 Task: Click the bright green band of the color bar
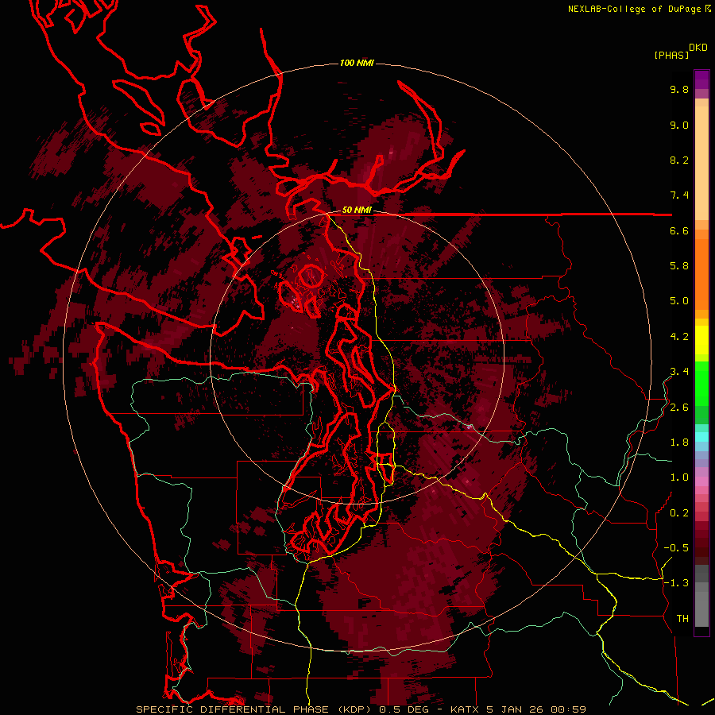click(701, 383)
